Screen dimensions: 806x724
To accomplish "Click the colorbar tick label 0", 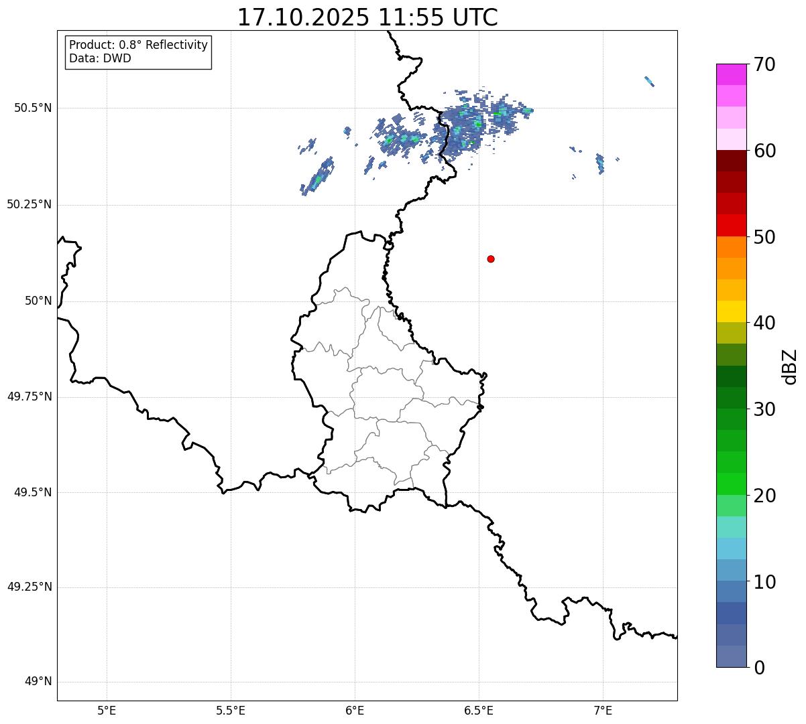I will point(759,668).
